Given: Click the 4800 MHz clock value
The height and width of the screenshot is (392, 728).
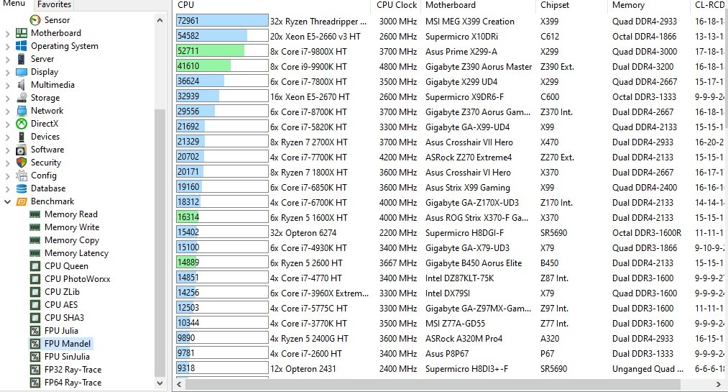Looking at the screenshot, I should click(x=398, y=66).
